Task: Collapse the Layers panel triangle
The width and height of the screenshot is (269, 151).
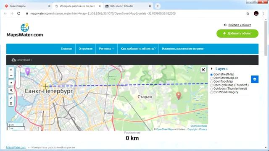Action: coord(211,68)
